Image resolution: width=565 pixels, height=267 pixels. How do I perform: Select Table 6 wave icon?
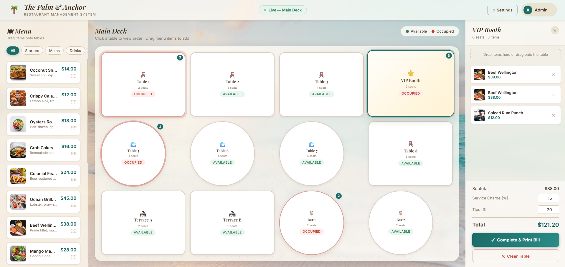point(222,145)
